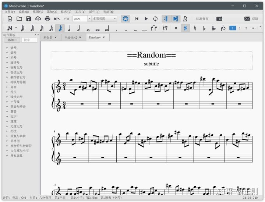Switch to voice 3
This screenshot has width=265, height=202.
click(x=246, y=28)
